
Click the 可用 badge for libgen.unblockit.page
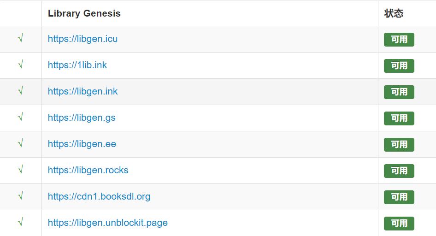tap(399, 224)
